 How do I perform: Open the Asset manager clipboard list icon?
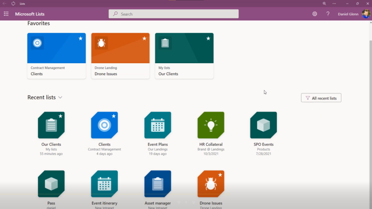pos(157,183)
